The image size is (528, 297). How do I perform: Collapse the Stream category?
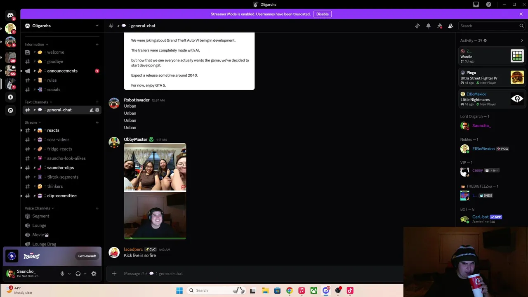(33, 122)
